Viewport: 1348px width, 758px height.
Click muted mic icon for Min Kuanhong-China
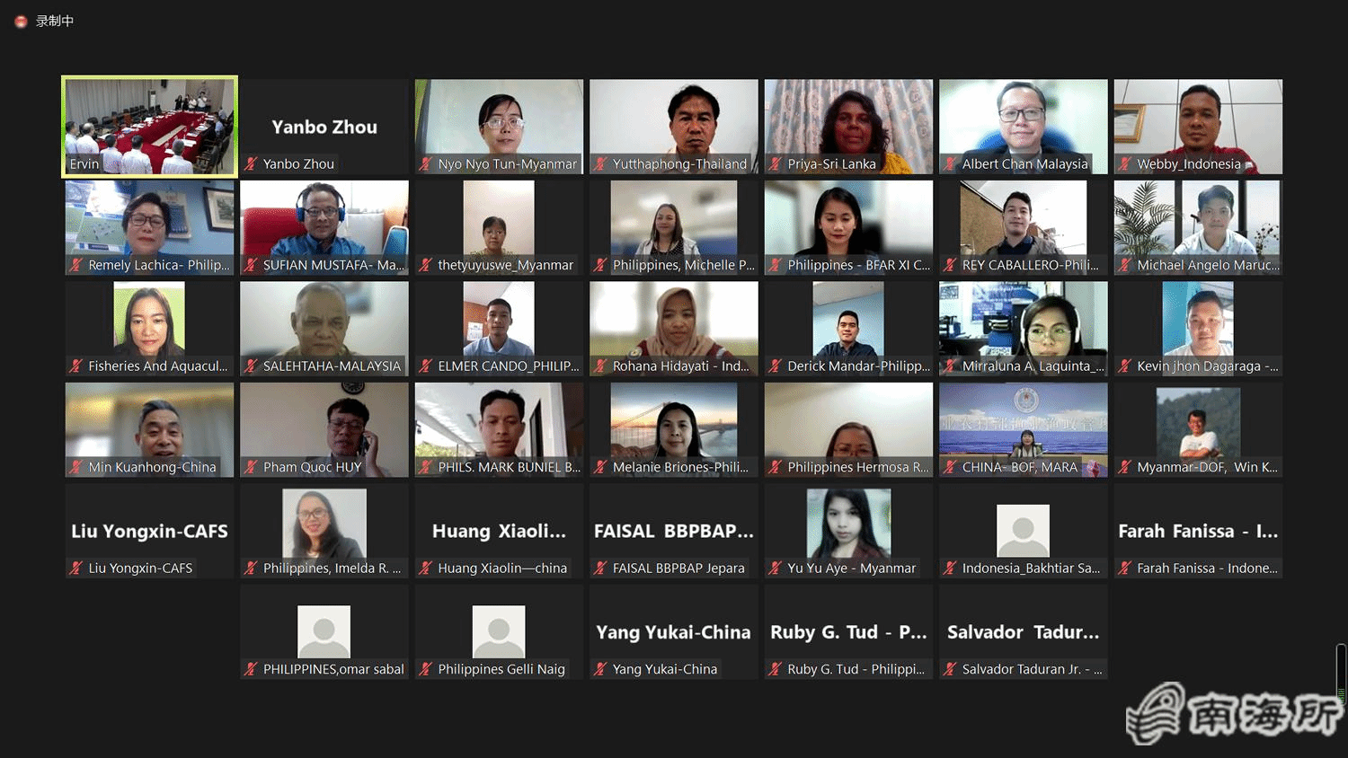(76, 467)
